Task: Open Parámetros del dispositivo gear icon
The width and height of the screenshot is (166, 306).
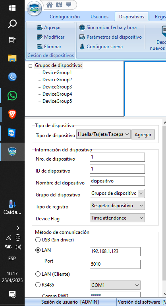Action: 82,37
